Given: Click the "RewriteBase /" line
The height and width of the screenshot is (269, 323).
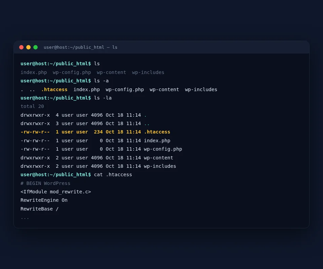Looking at the screenshot, I should [40, 209].
